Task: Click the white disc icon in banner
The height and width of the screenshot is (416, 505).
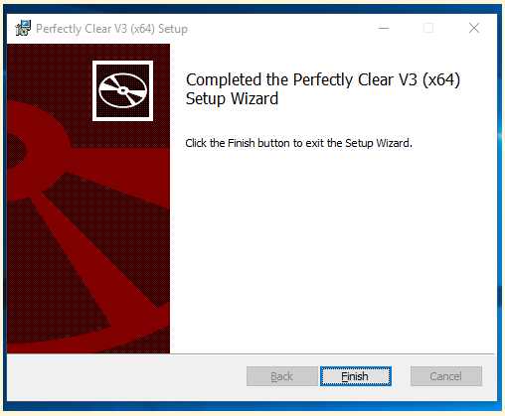Action: pos(122,90)
